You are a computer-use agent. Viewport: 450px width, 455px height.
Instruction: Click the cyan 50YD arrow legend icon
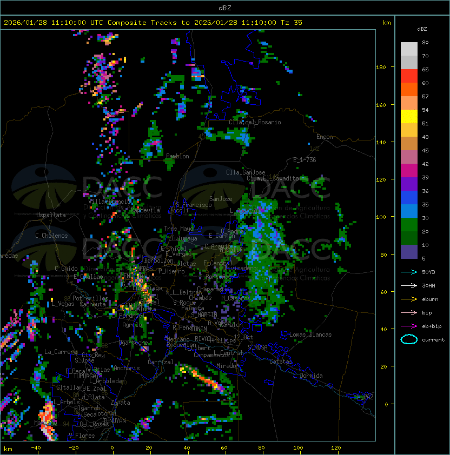click(x=409, y=272)
